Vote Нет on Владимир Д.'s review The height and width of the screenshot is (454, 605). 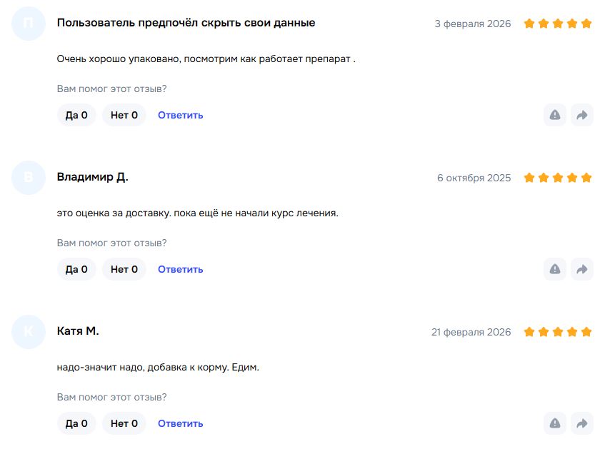124,269
